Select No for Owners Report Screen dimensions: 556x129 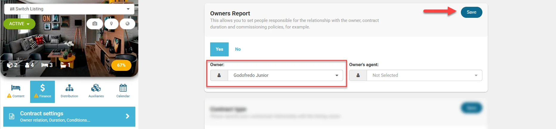click(238, 49)
